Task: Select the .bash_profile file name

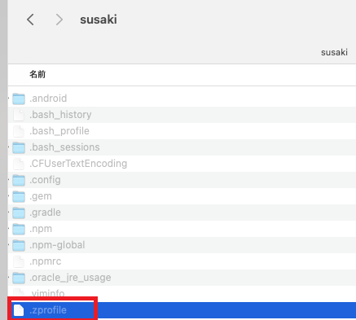Action: 59,131
